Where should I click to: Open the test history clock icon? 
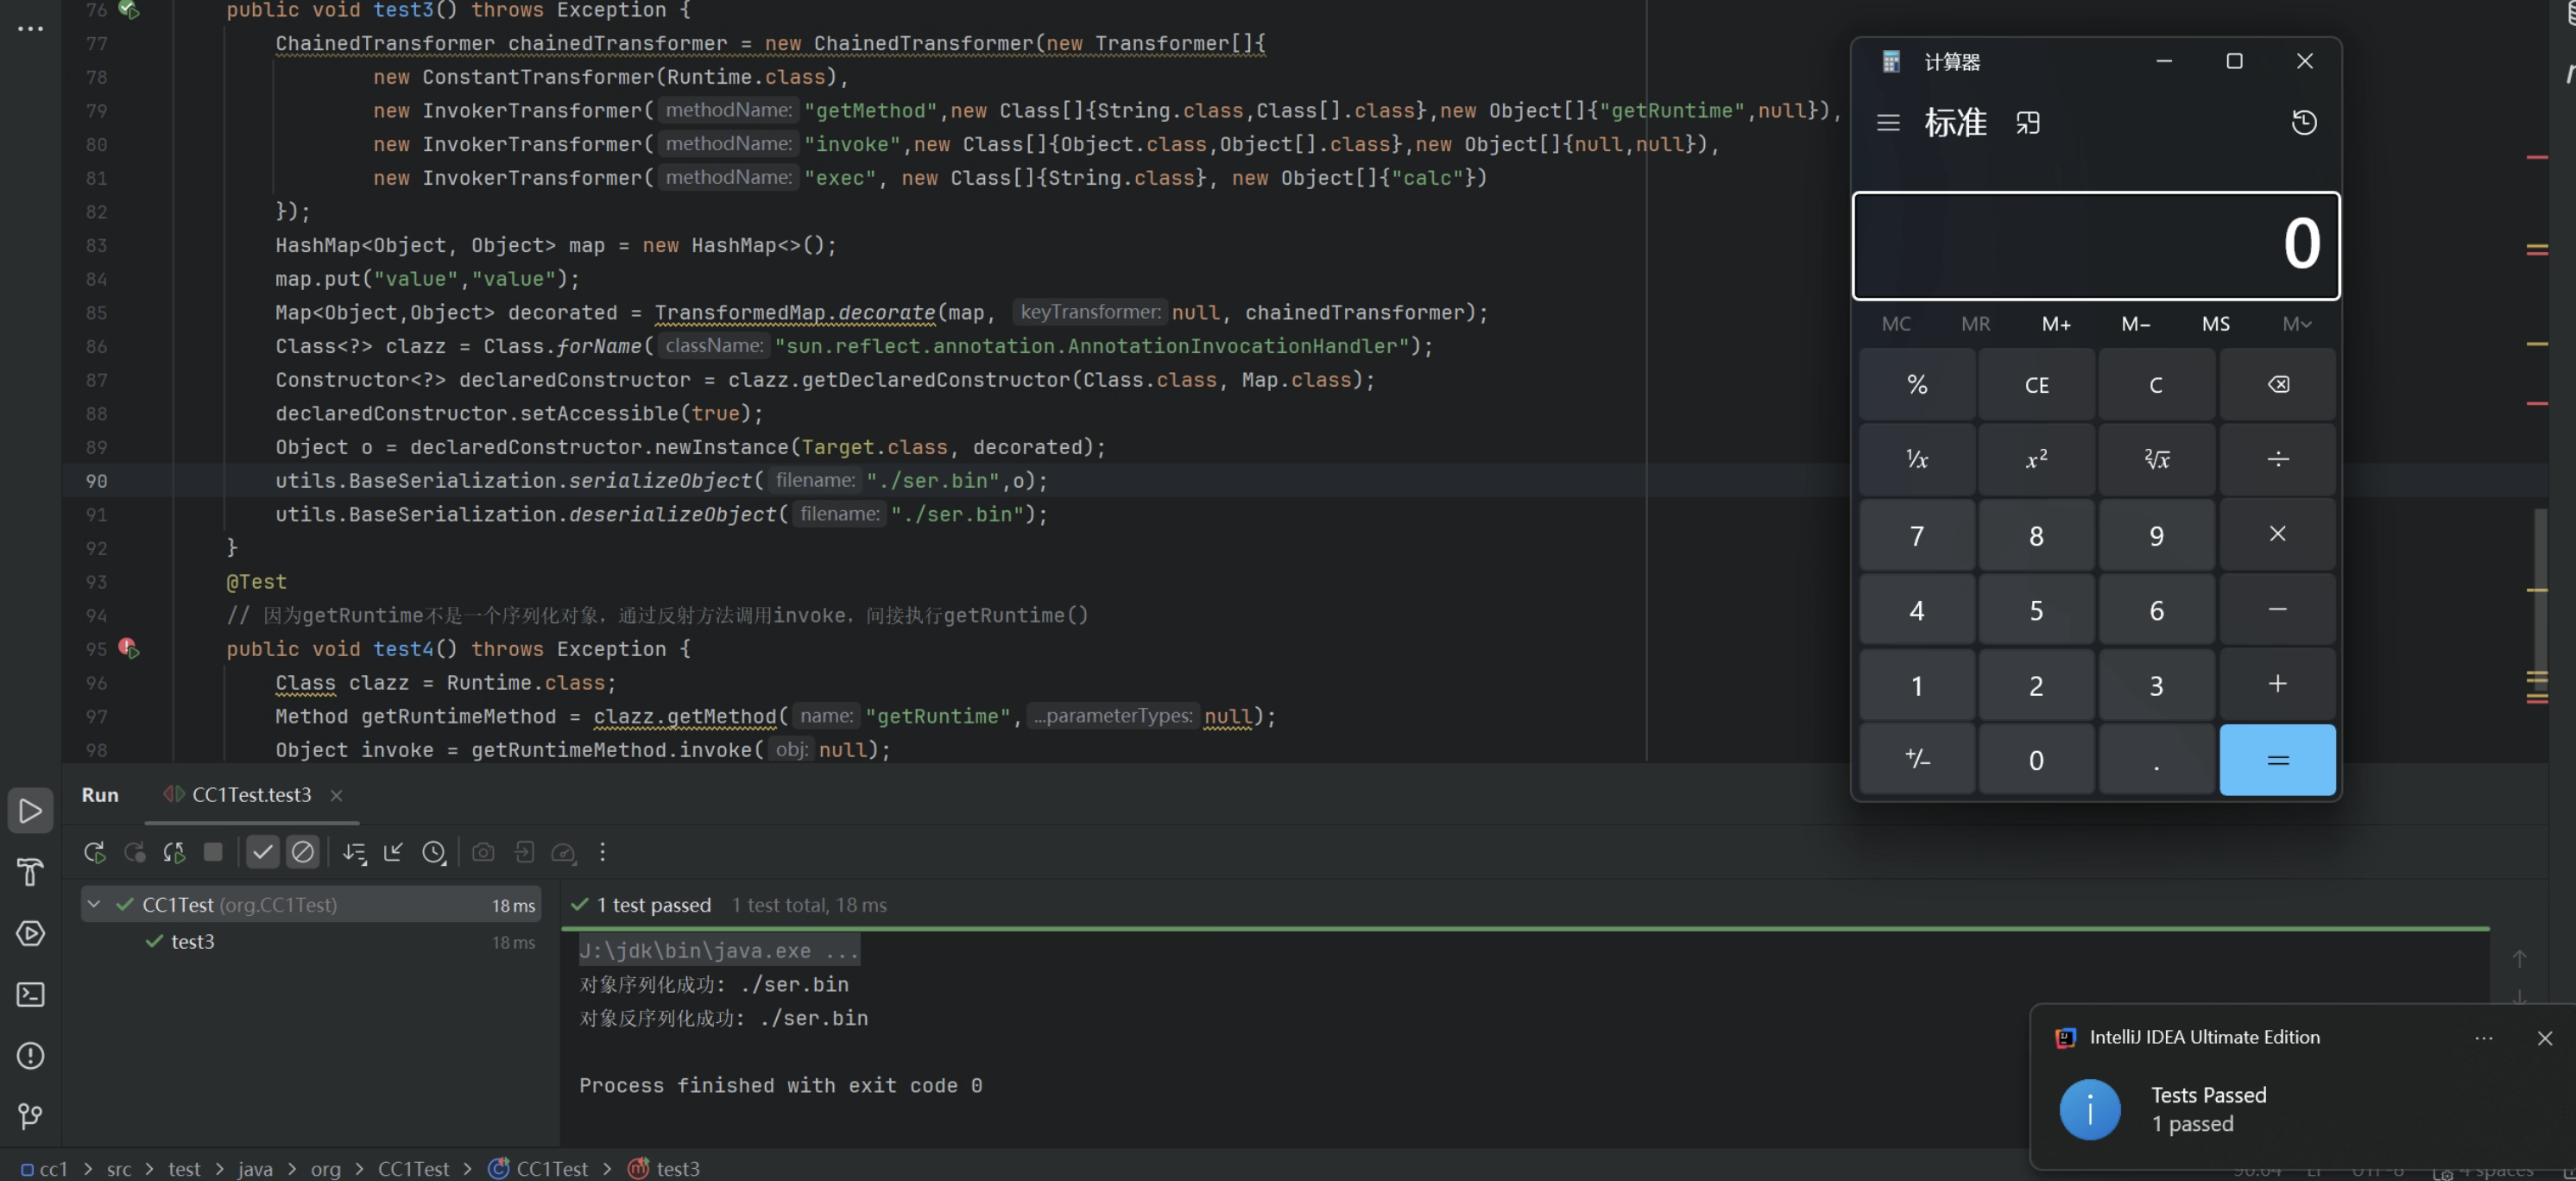[x=433, y=852]
